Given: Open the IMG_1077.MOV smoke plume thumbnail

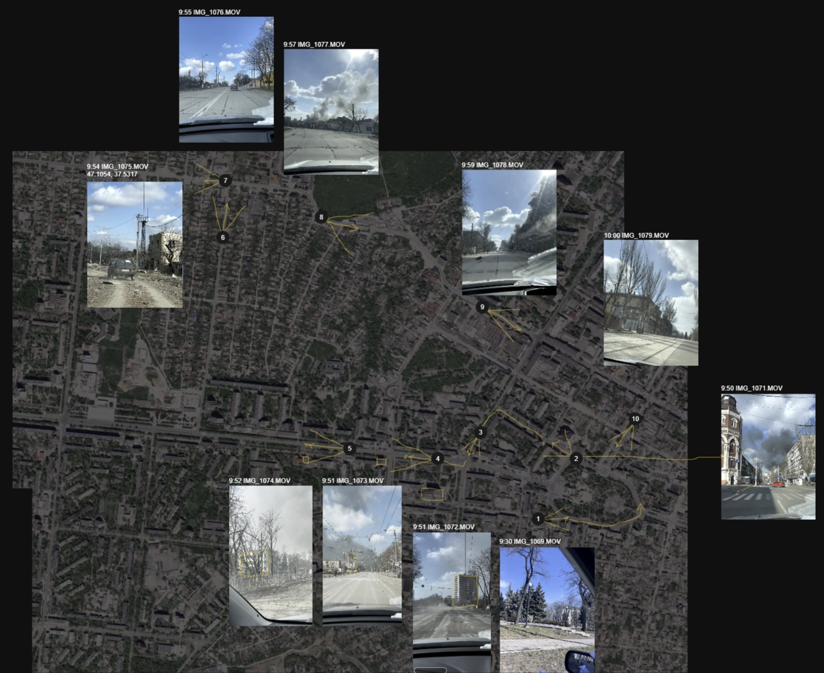Looking at the screenshot, I should point(331,112).
